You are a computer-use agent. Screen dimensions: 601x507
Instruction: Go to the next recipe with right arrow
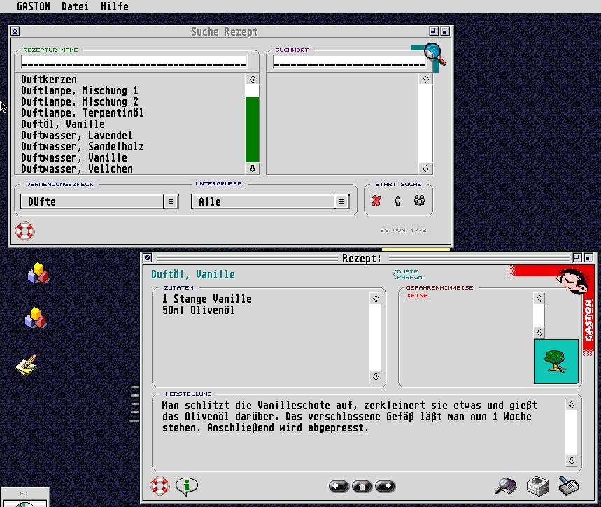[385, 485]
